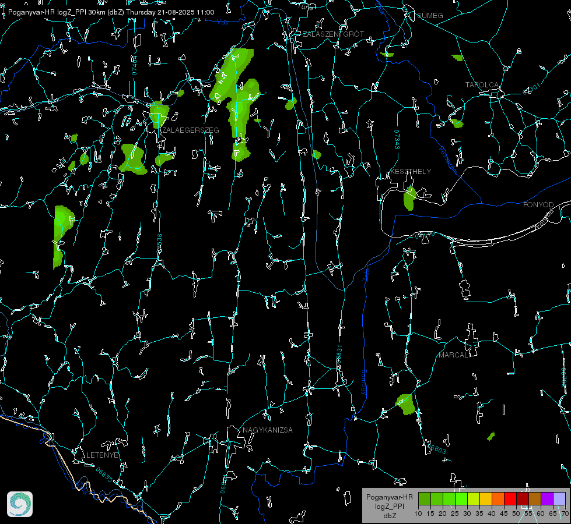
Task: Select the ZALASZENTGRÓT town label
Action: pos(334,34)
